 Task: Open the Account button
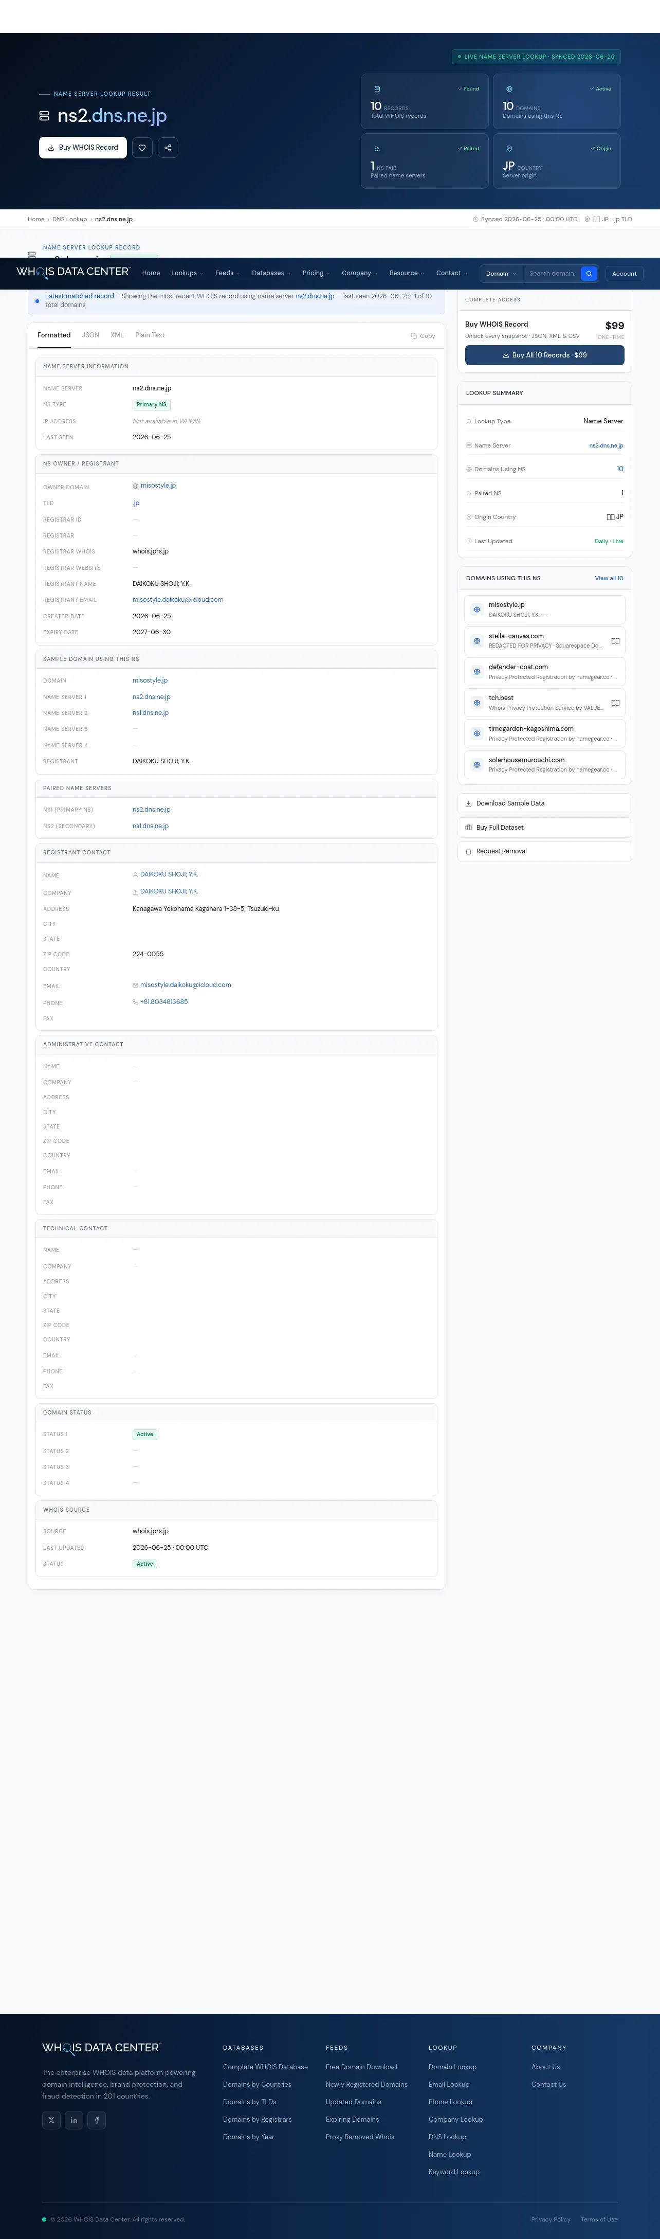coord(625,273)
